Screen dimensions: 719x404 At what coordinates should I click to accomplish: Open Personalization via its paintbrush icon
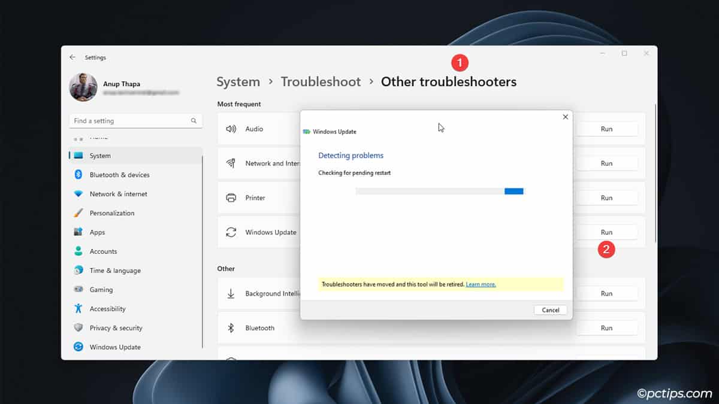(78, 213)
